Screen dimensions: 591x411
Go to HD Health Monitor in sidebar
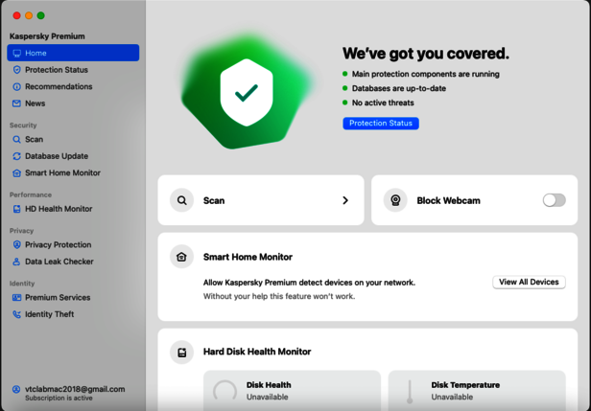pos(59,209)
